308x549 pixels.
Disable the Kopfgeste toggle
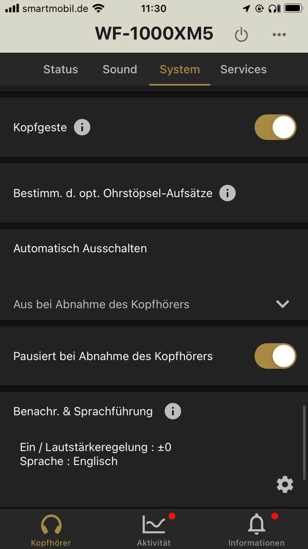(x=275, y=127)
